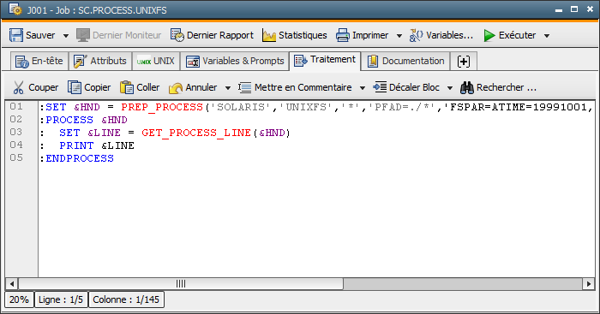Open Dernier Rapport report
Image resolution: width=600 pixels, height=314 pixels.
point(212,35)
